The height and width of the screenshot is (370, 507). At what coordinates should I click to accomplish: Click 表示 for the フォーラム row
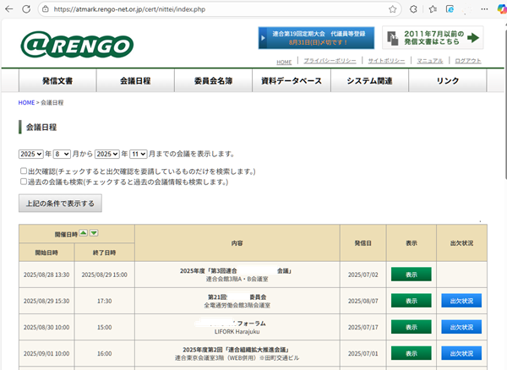click(412, 327)
